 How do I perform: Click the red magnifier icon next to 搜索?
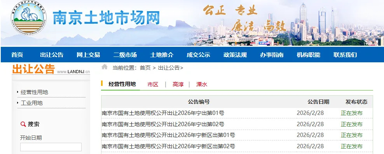[x=23, y=124]
